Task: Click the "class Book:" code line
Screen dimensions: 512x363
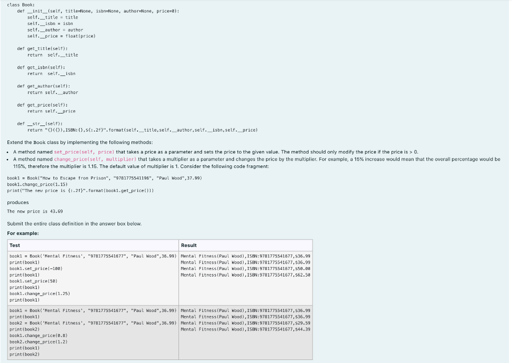Action: point(21,5)
